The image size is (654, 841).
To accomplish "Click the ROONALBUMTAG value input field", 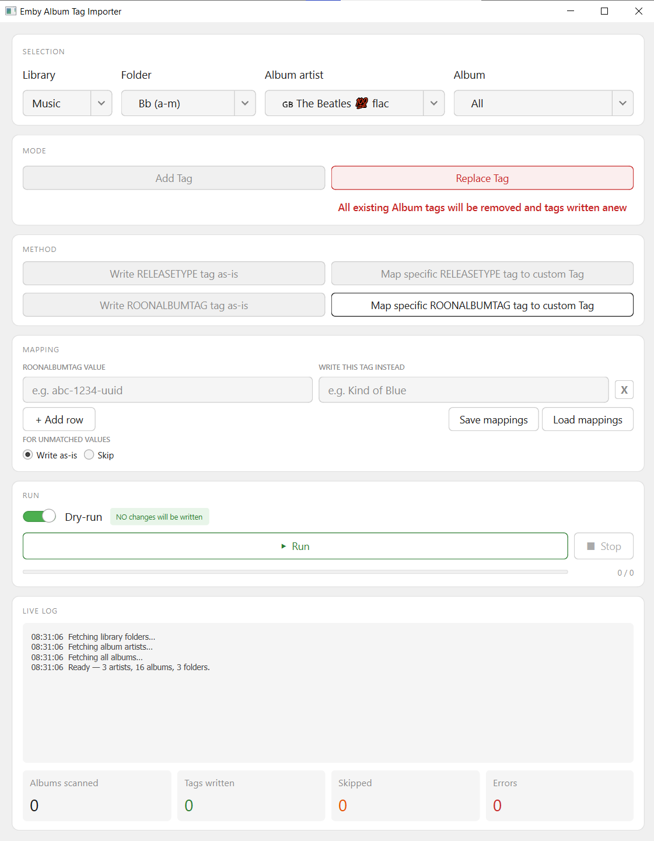I will [167, 390].
